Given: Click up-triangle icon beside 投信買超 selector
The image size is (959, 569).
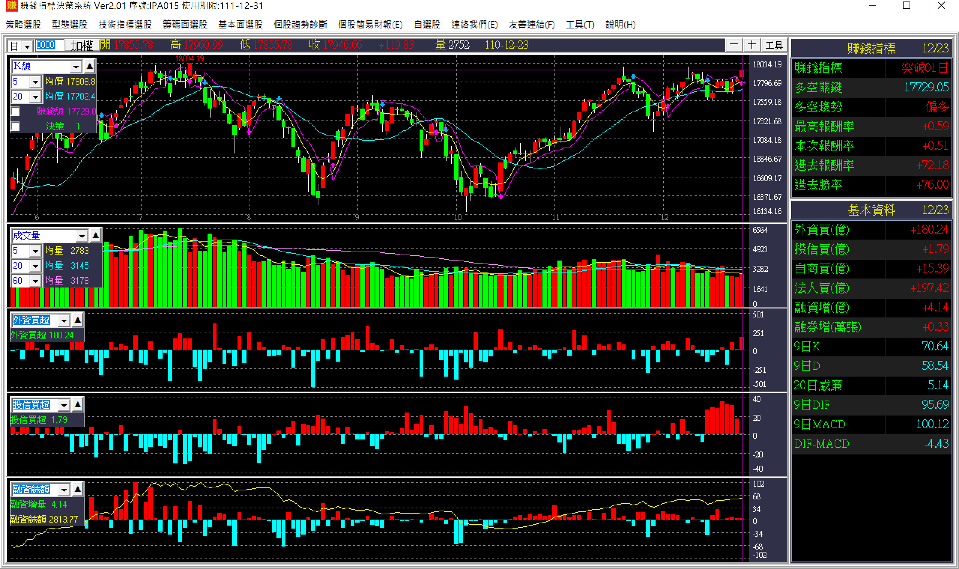Looking at the screenshot, I should (x=78, y=405).
